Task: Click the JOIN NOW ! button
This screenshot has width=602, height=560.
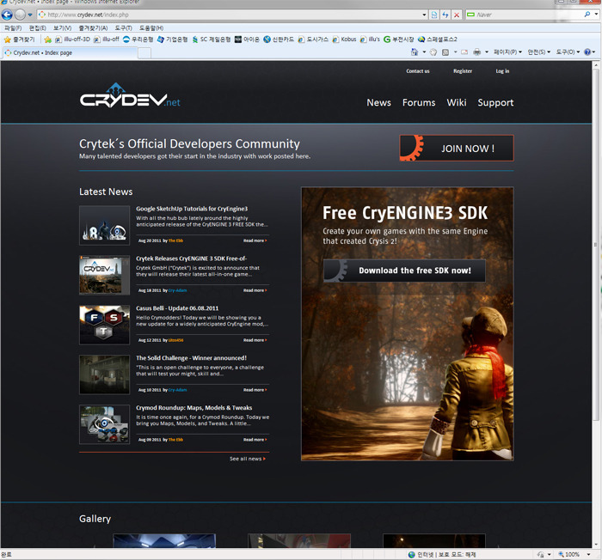Action: point(457,148)
